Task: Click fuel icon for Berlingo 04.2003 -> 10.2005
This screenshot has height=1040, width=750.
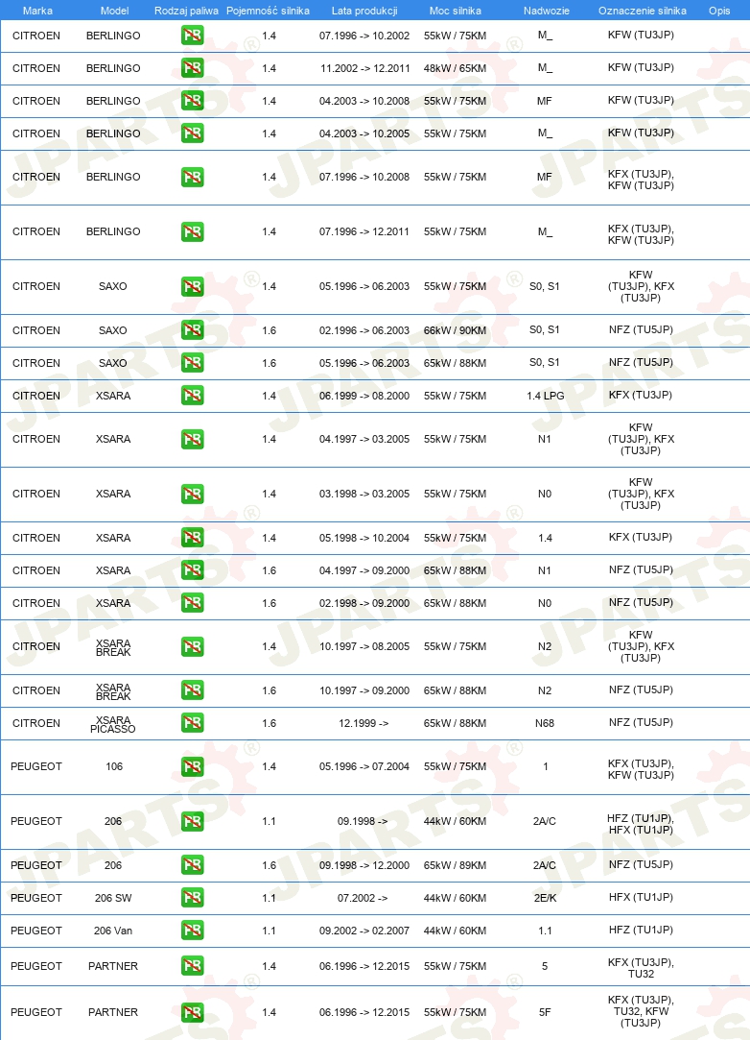Action: 192,133
